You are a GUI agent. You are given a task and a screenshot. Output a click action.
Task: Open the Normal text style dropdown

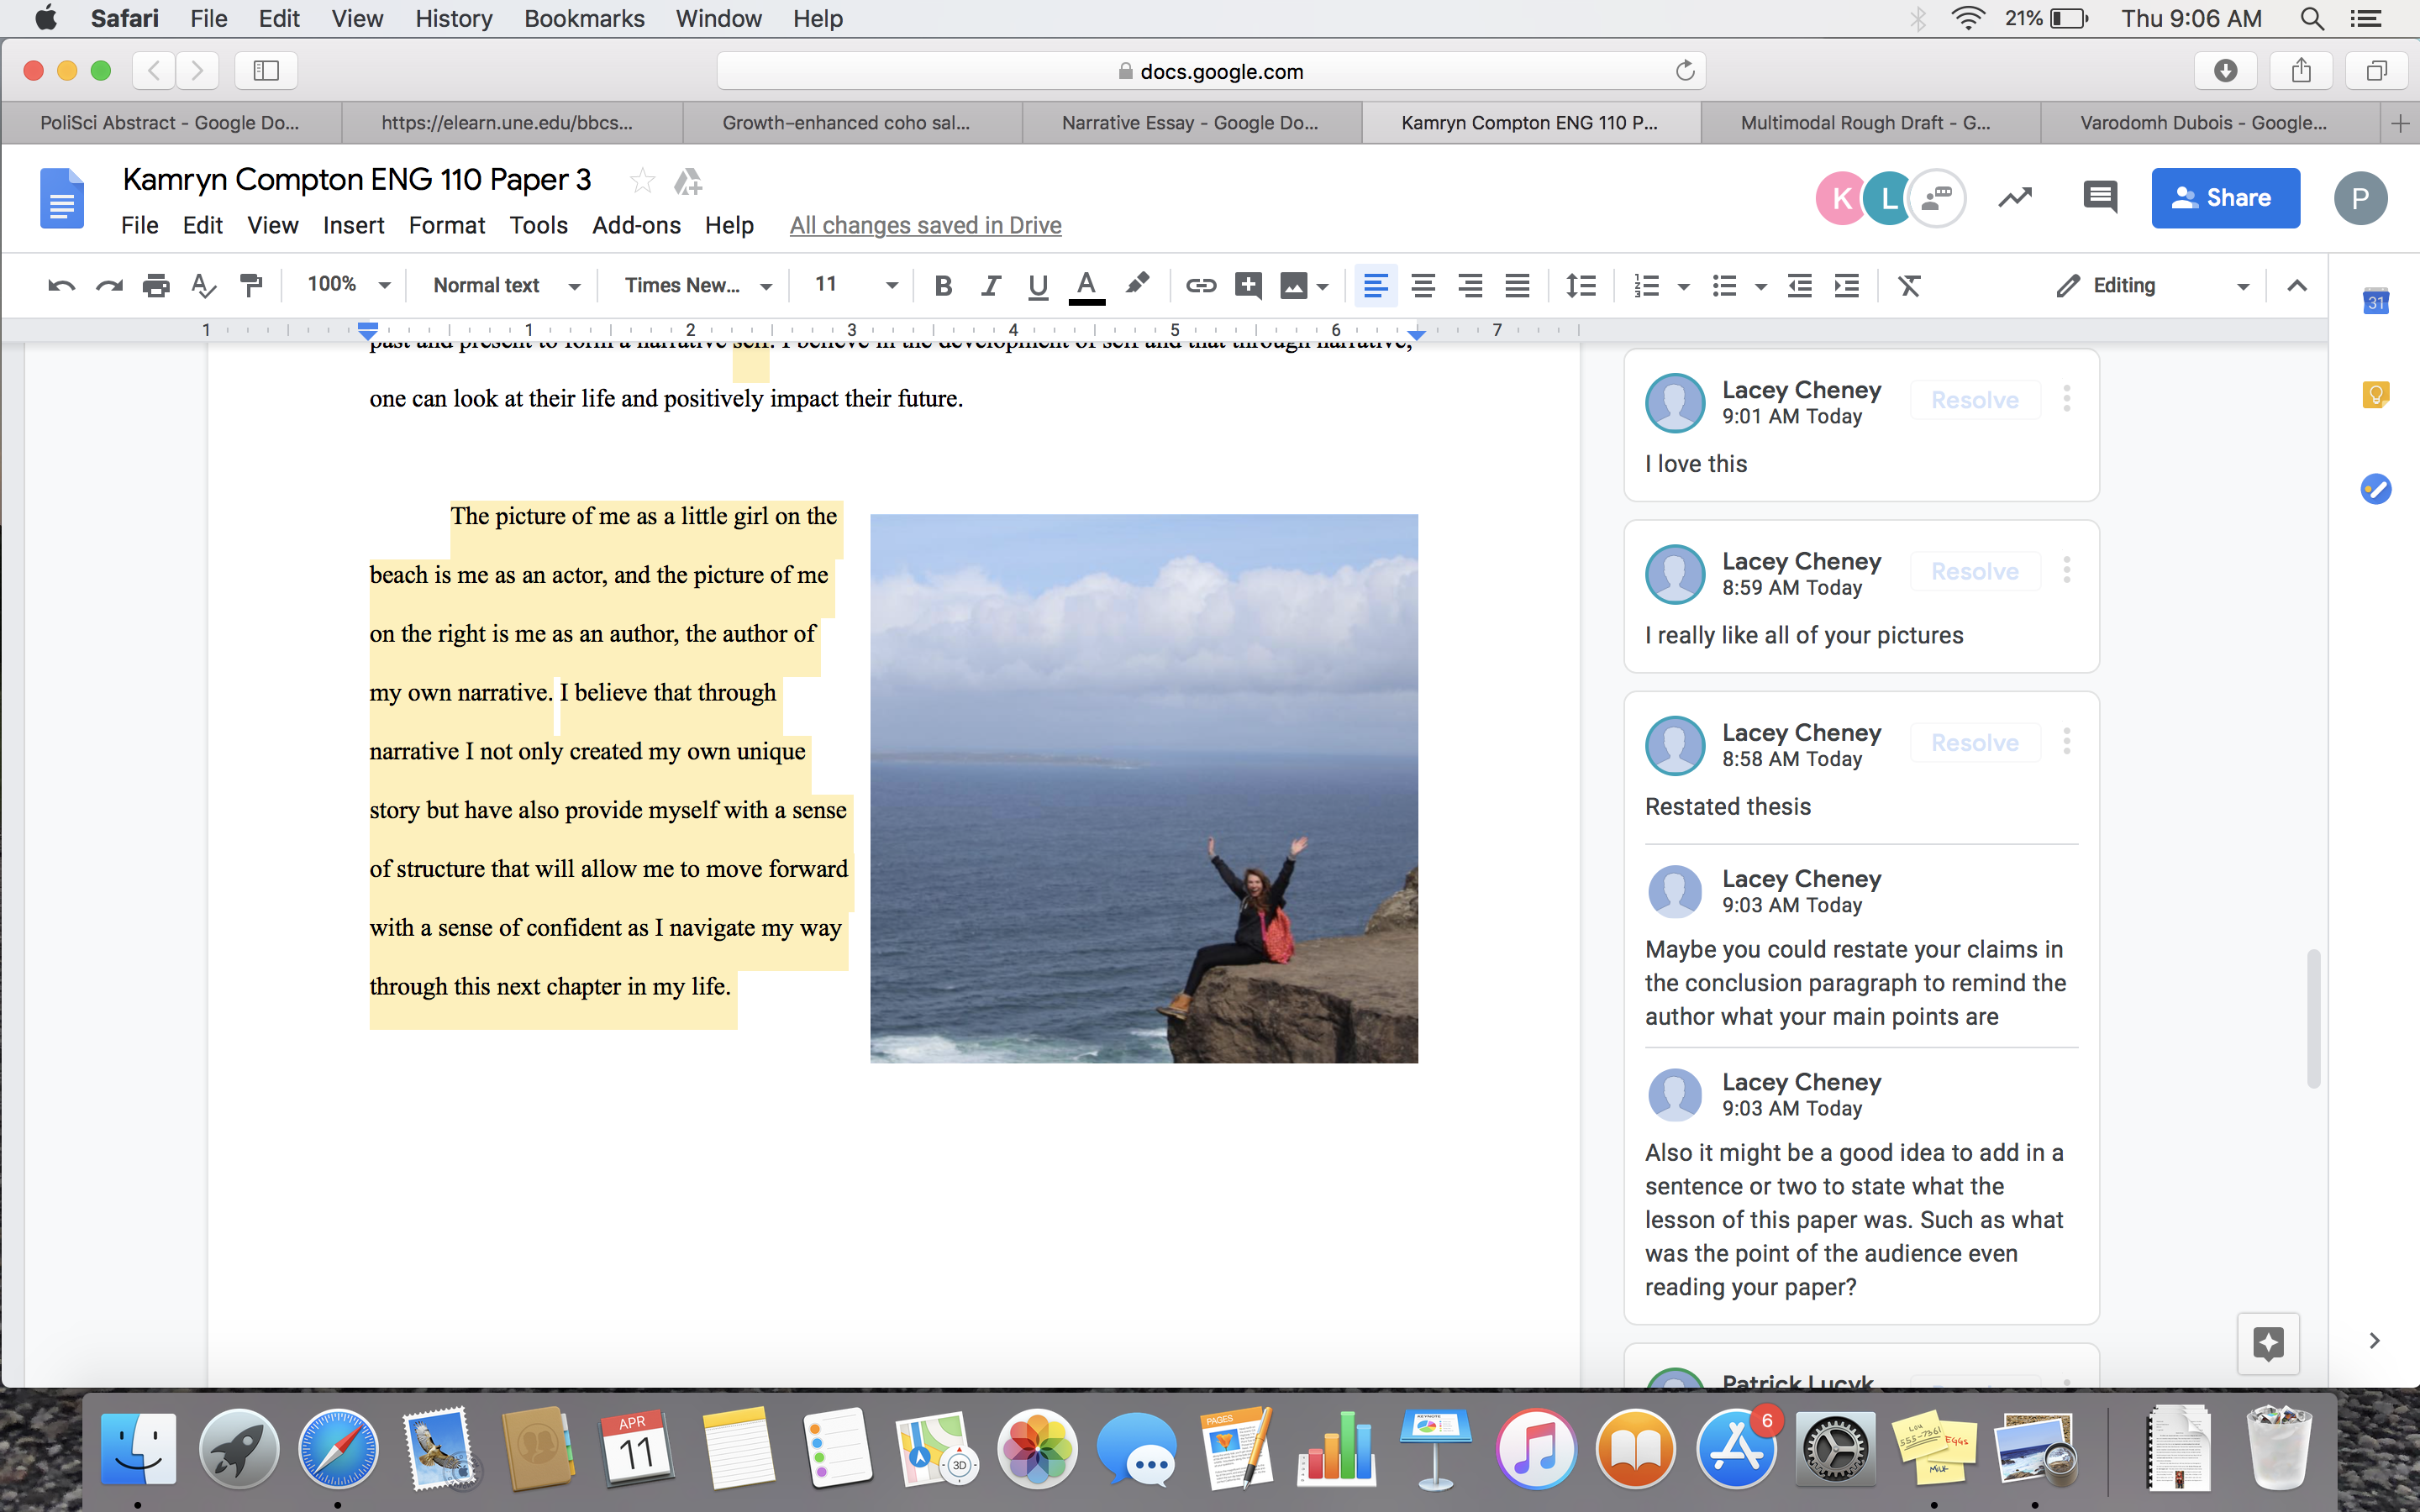tap(506, 286)
